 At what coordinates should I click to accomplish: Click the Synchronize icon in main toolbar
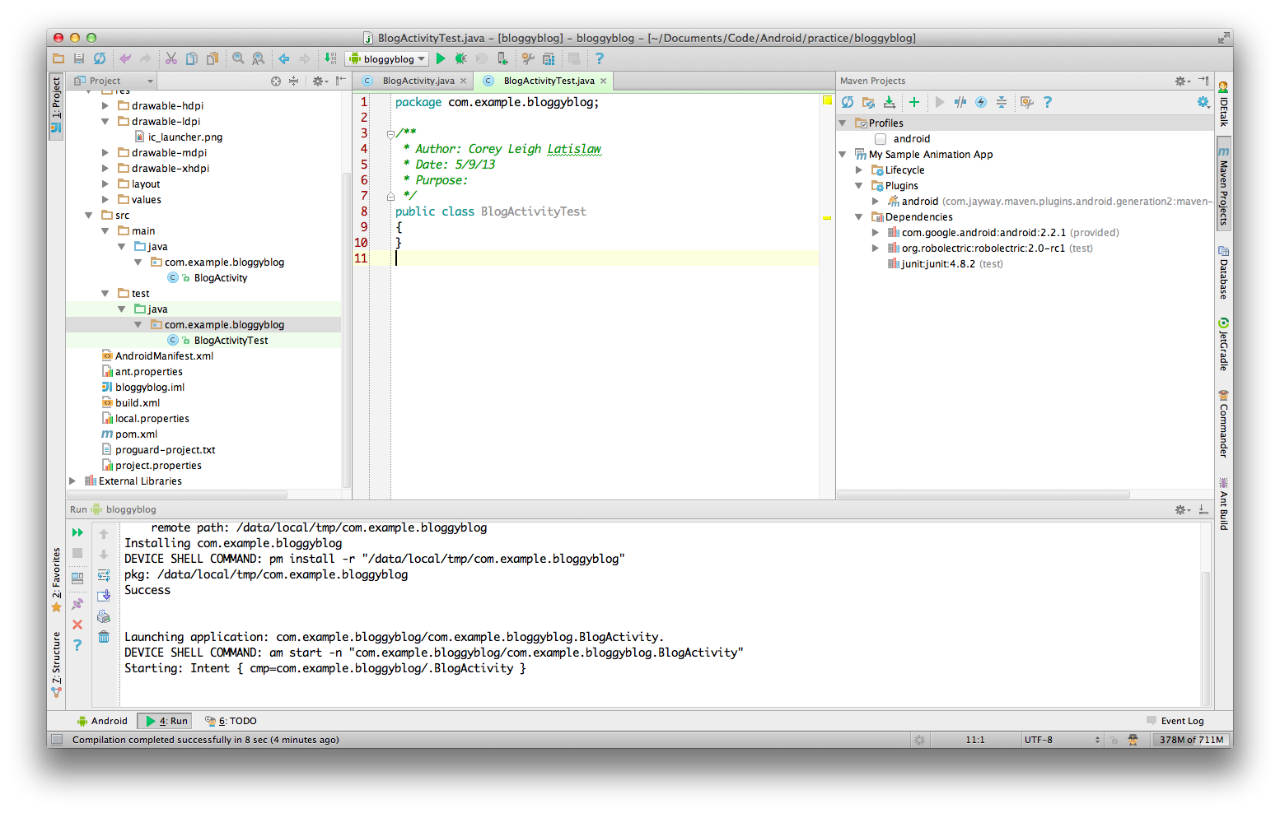[100, 58]
